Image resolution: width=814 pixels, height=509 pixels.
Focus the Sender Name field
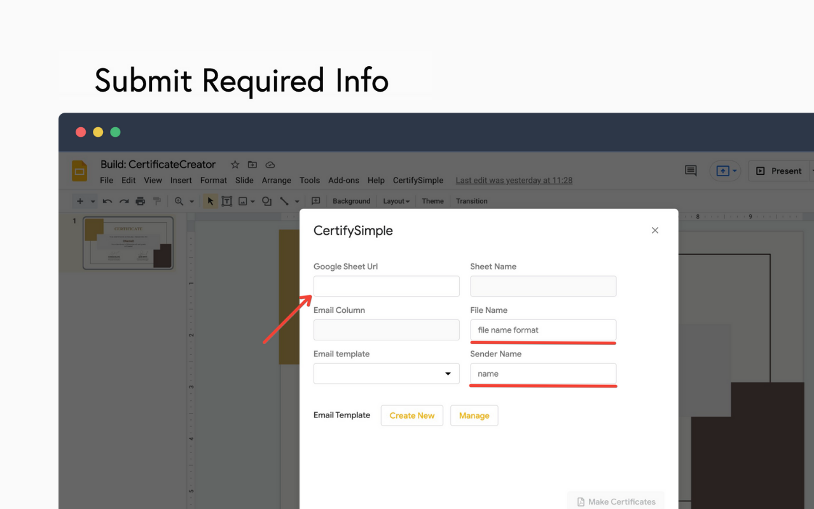[x=542, y=373]
